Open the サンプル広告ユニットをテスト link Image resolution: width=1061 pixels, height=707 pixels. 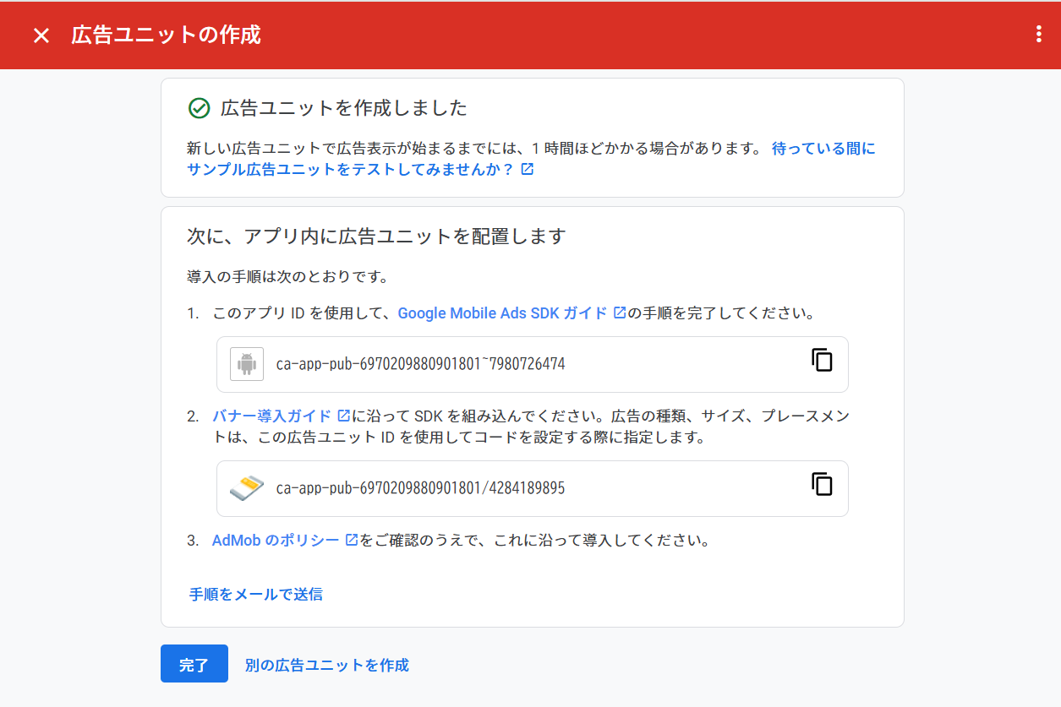pos(360,169)
